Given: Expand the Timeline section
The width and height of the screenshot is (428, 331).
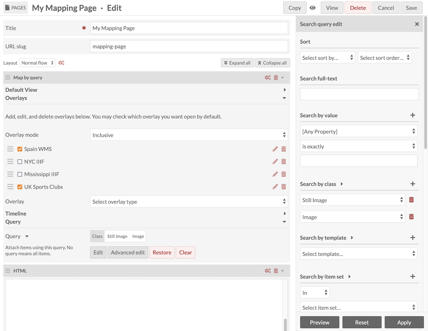Looking at the screenshot, I should (285, 213).
